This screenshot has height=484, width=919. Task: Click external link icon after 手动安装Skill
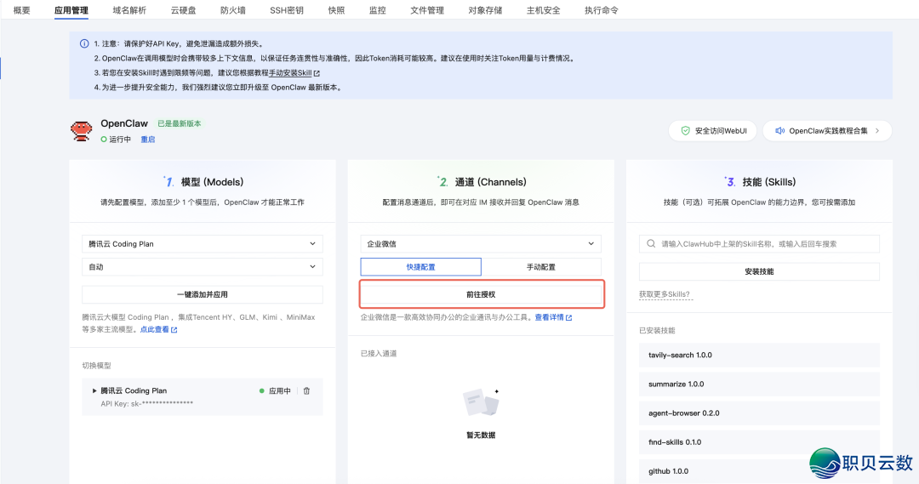click(x=317, y=73)
